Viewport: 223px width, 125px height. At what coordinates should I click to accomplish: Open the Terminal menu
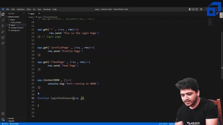[47, 9]
